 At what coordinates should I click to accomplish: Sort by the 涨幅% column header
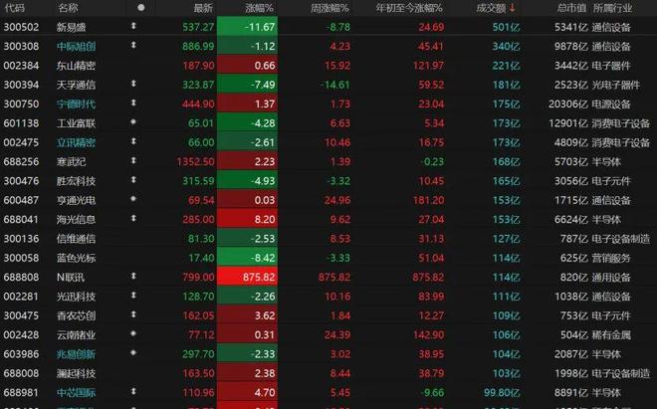(x=257, y=8)
